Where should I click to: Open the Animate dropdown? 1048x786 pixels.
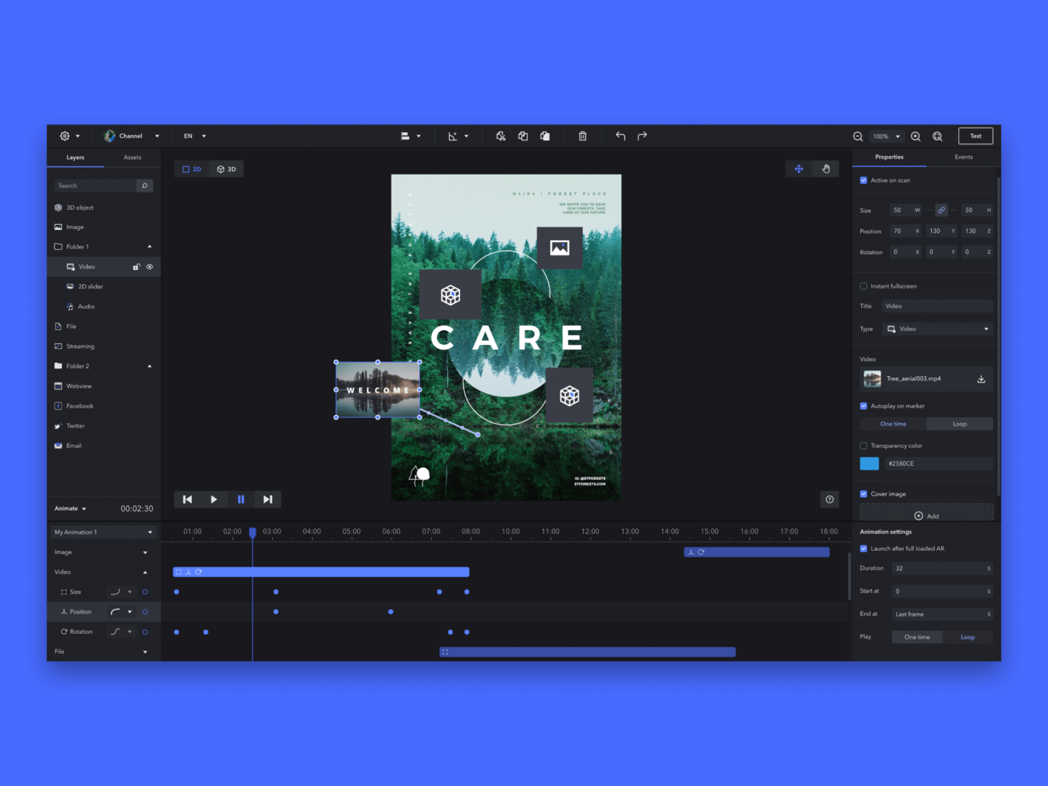70,509
